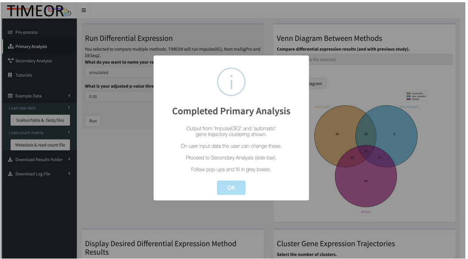Click the info icon in the dialog
The image size is (468, 259).
pos(231,82)
